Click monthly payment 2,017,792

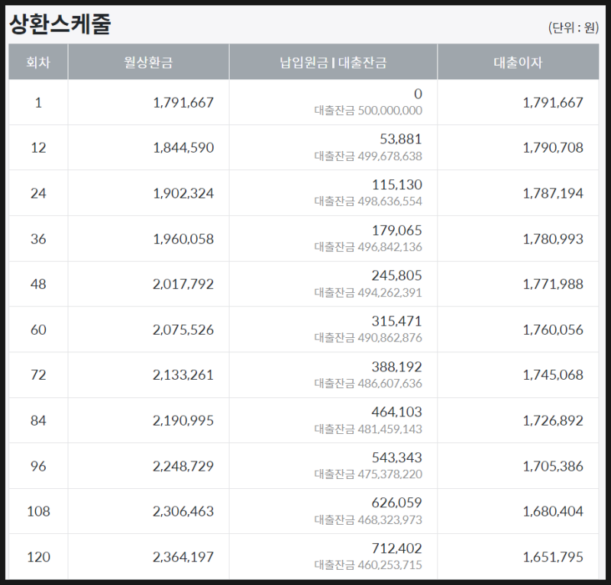183,284
